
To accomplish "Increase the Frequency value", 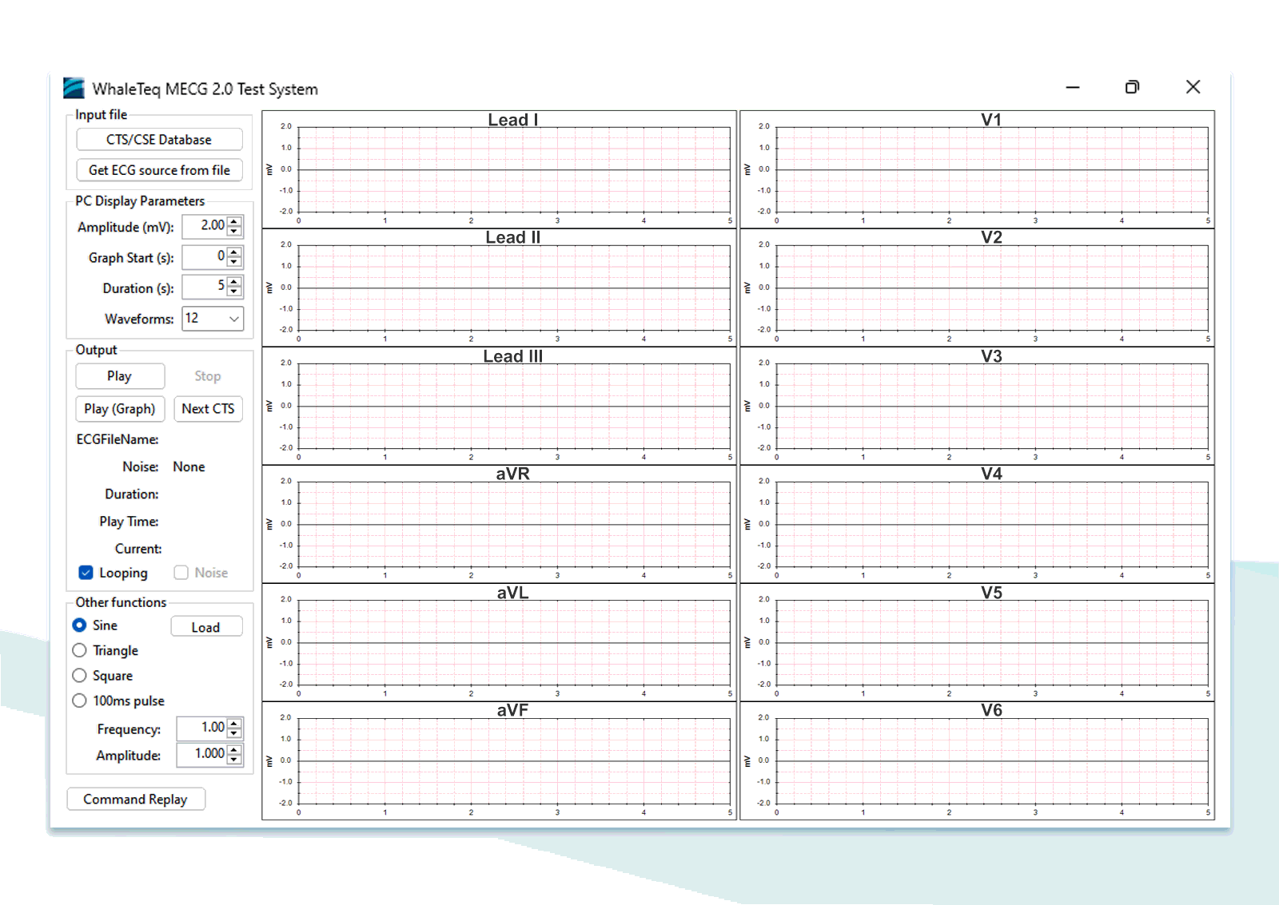I will point(234,723).
